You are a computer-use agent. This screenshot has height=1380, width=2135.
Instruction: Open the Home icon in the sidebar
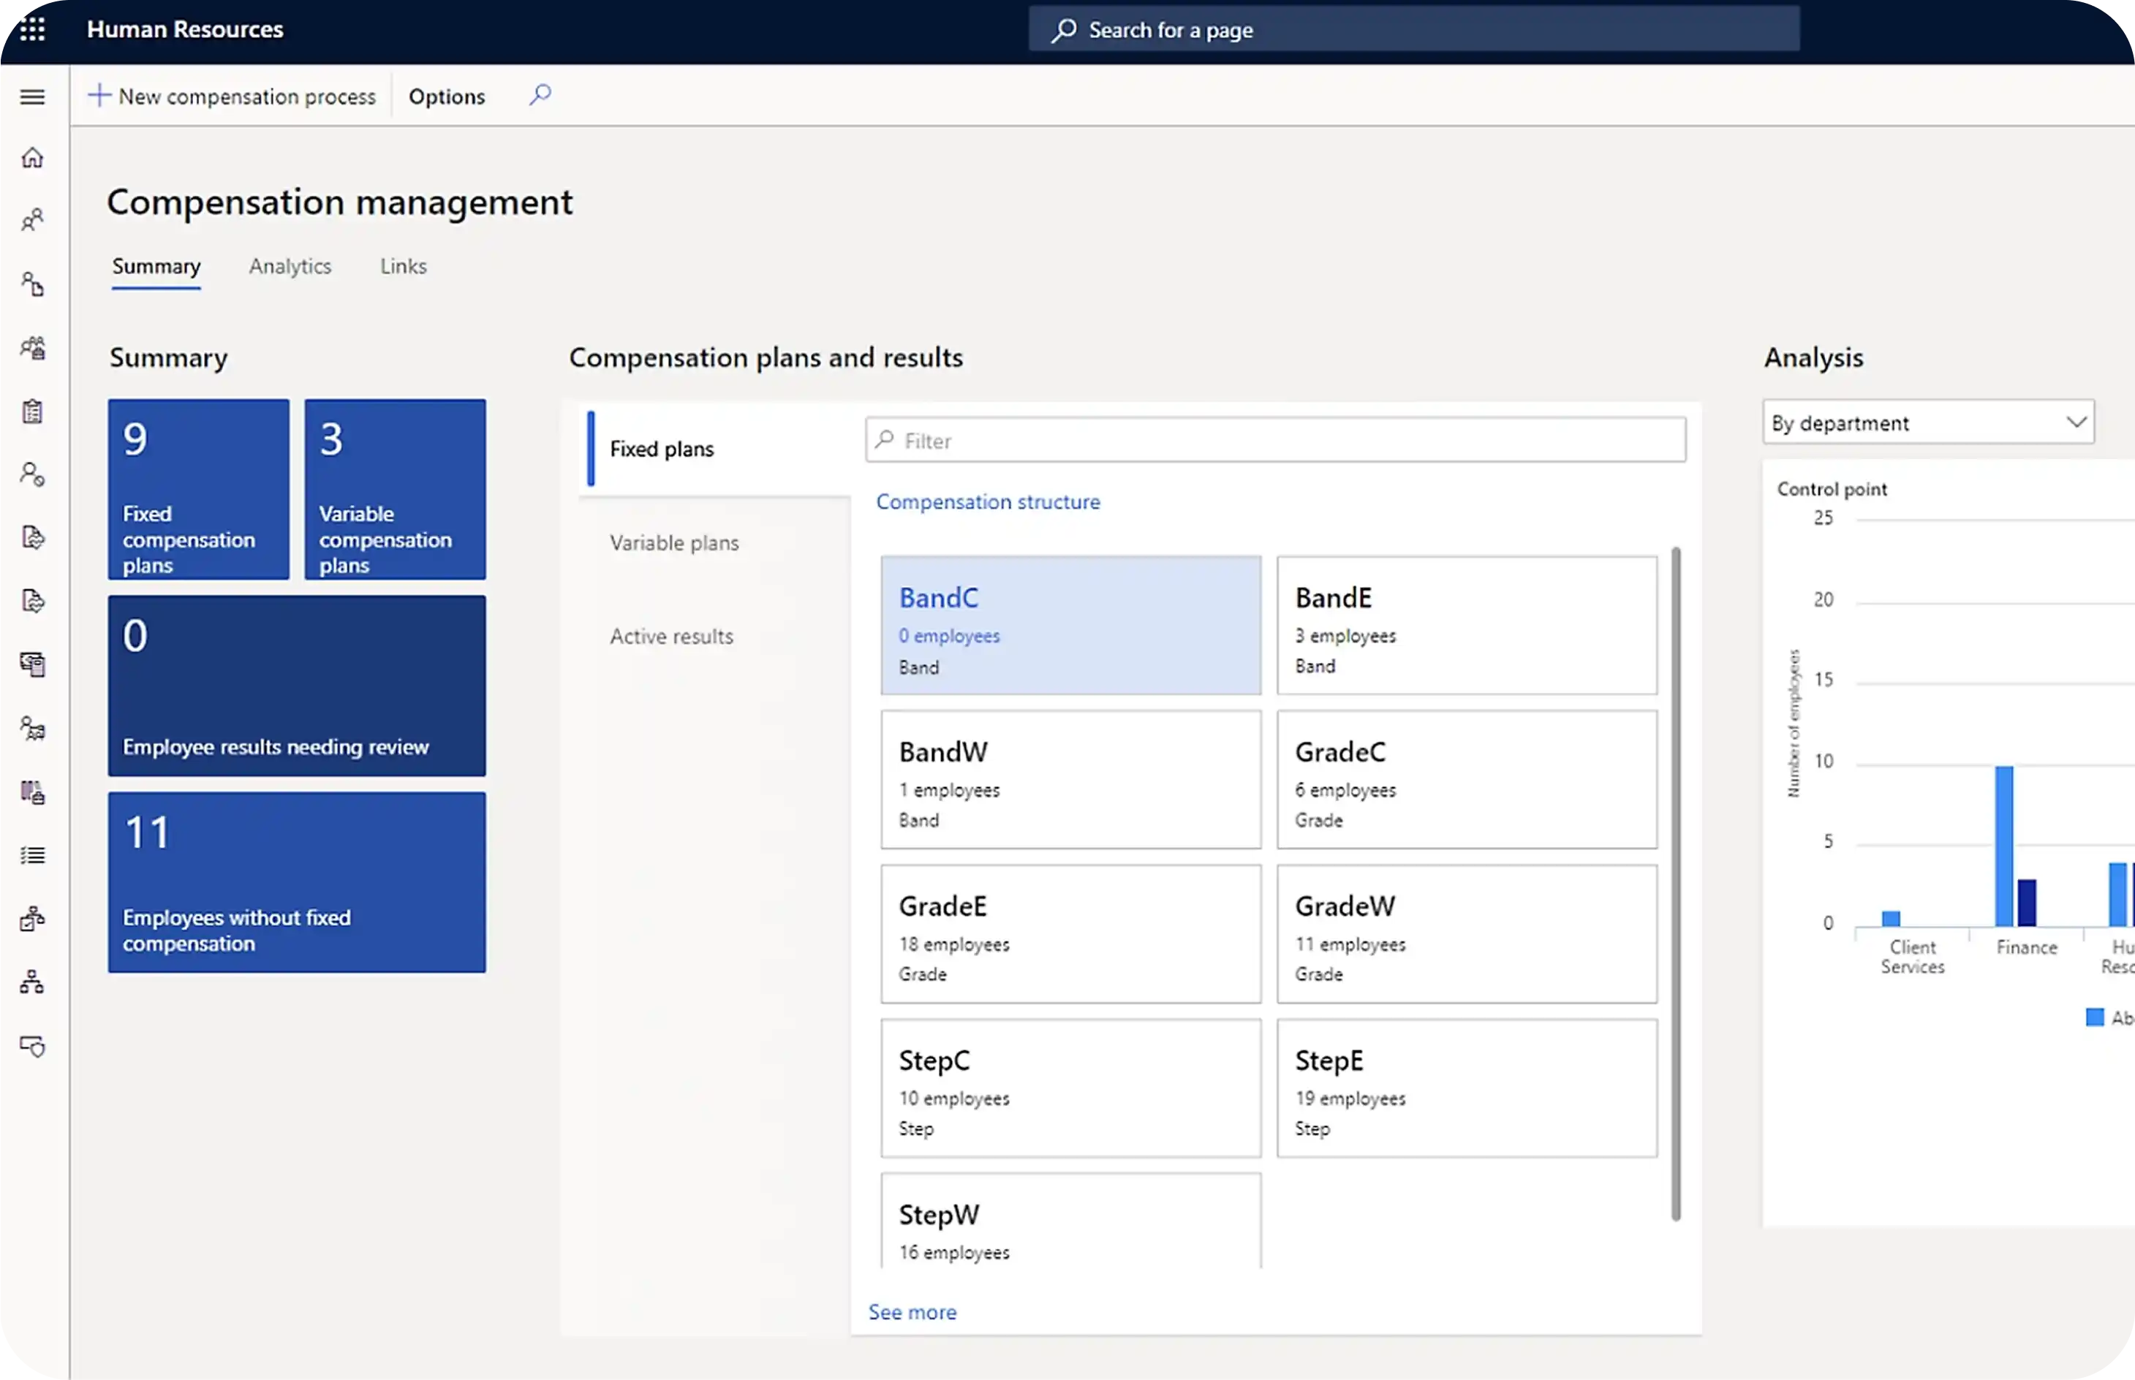click(x=33, y=157)
